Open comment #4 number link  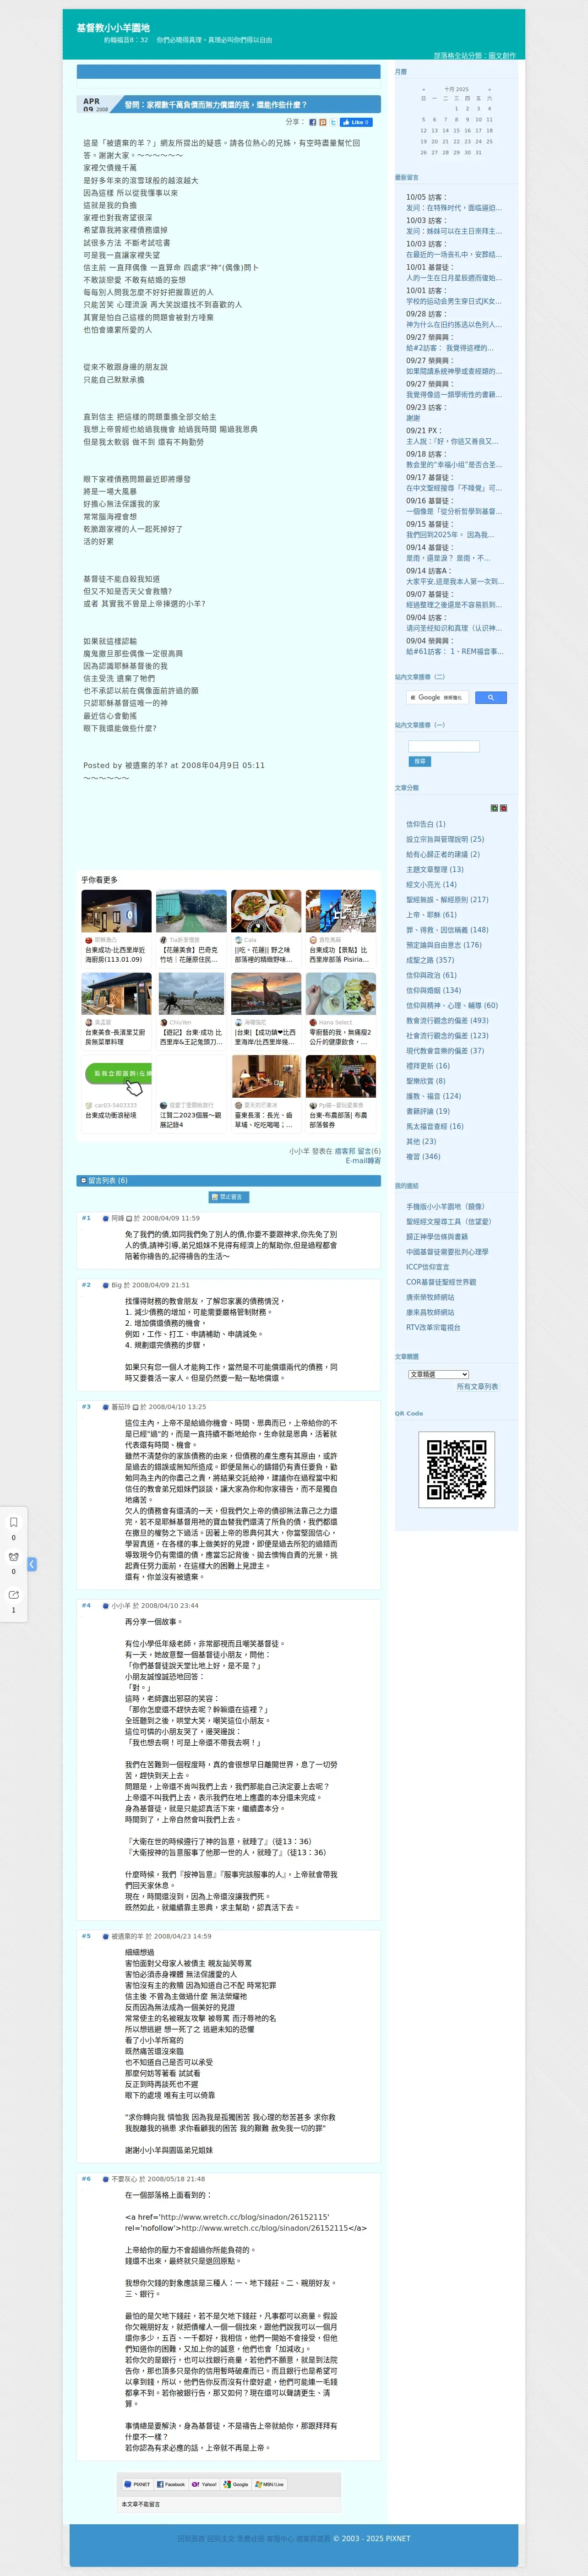click(86, 1605)
